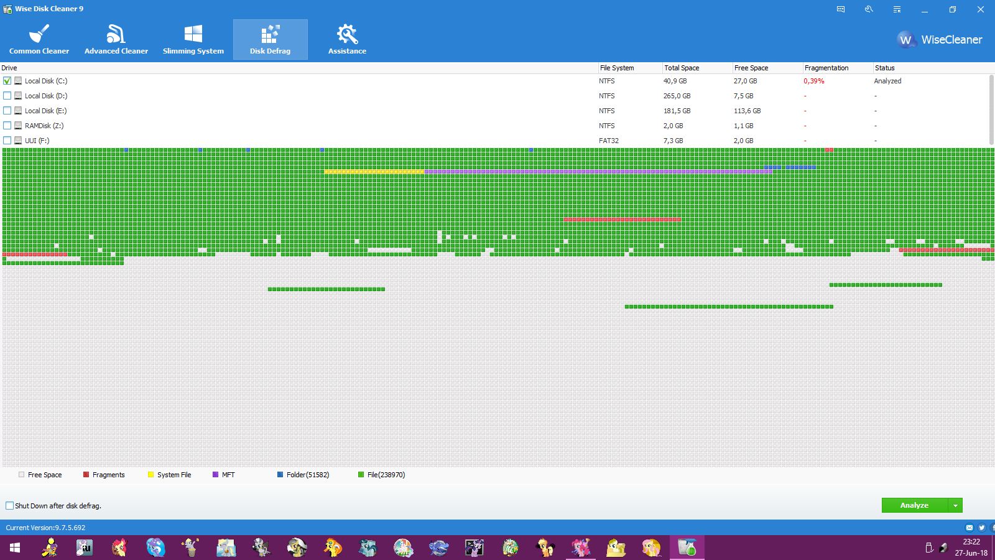995x560 pixels.
Task: Click the 113,6 GB free space value
Action: pos(747,111)
